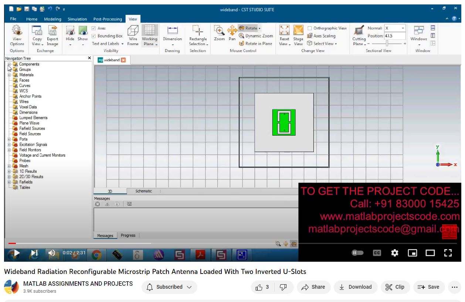Click the Reset View icon

coord(284,31)
